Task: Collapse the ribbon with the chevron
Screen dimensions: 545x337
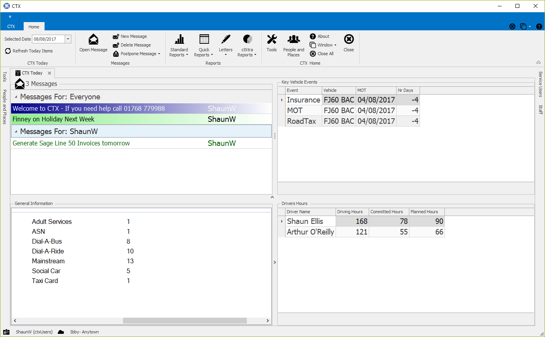Action: tap(538, 63)
